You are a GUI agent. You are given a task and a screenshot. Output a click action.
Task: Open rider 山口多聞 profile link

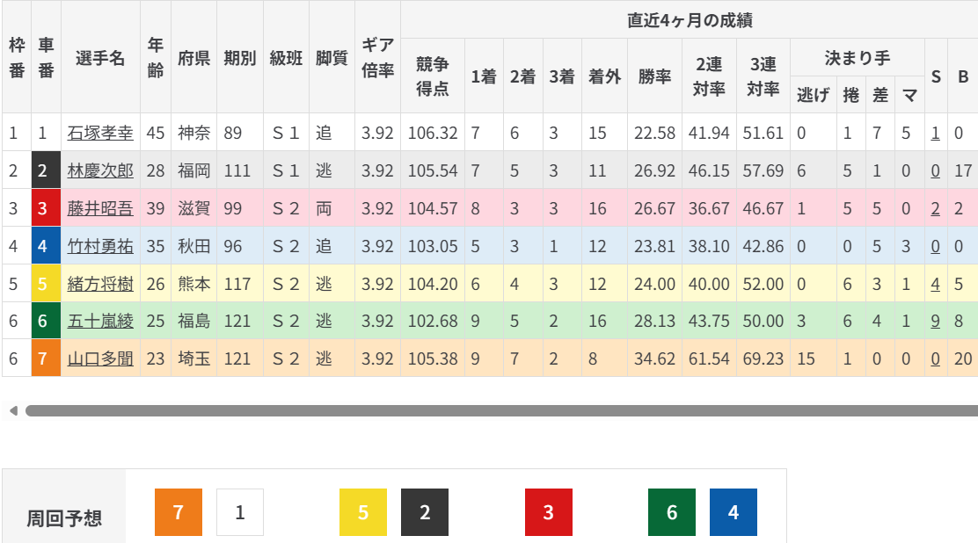(100, 358)
